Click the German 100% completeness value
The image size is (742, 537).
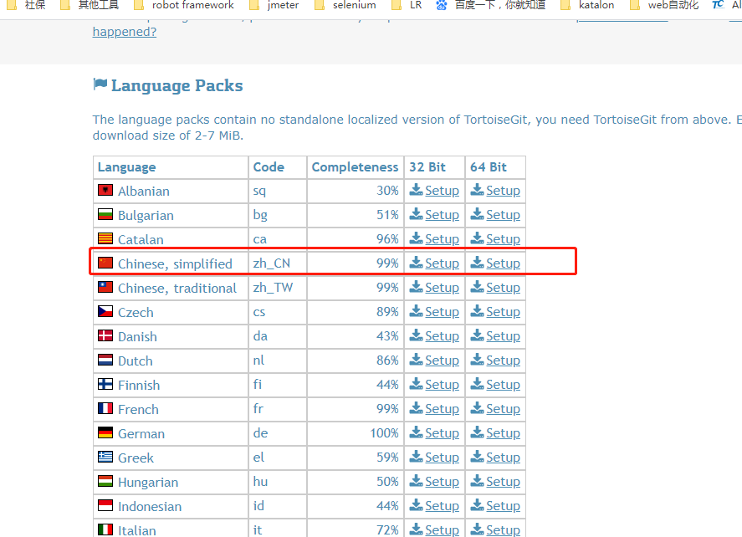(384, 433)
